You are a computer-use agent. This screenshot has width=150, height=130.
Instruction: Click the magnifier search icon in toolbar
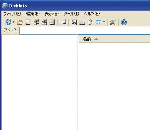[x=63, y=22]
